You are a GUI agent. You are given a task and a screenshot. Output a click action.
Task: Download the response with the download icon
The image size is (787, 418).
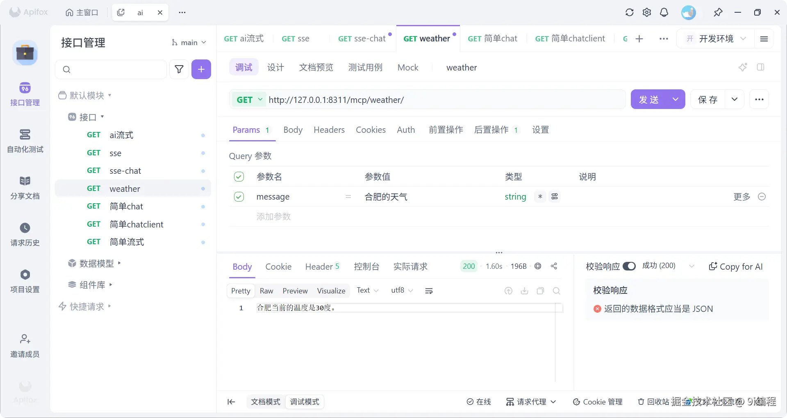point(524,291)
